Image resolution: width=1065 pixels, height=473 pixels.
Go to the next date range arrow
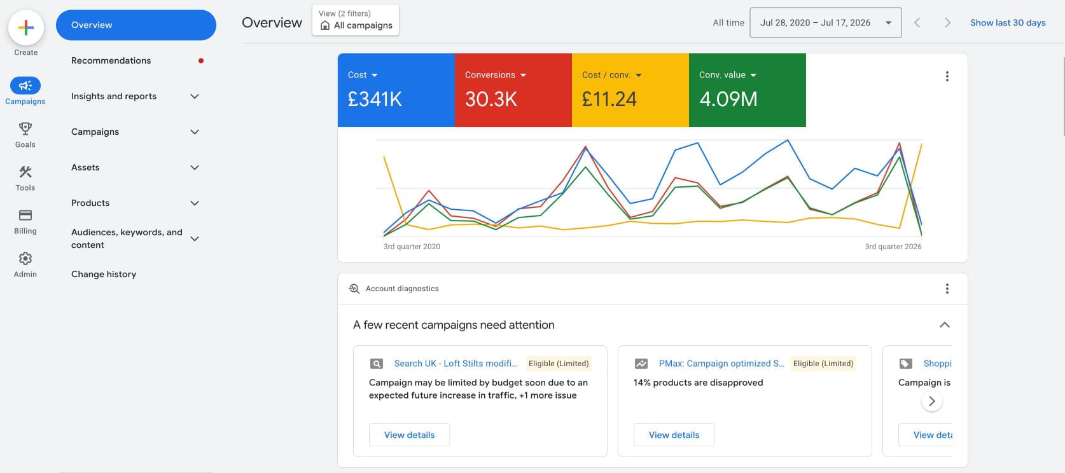(947, 23)
